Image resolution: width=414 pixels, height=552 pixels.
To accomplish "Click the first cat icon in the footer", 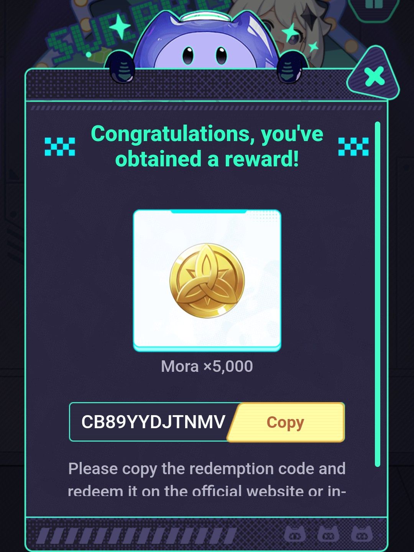I will pyautogui.click(x=295, y=534).
